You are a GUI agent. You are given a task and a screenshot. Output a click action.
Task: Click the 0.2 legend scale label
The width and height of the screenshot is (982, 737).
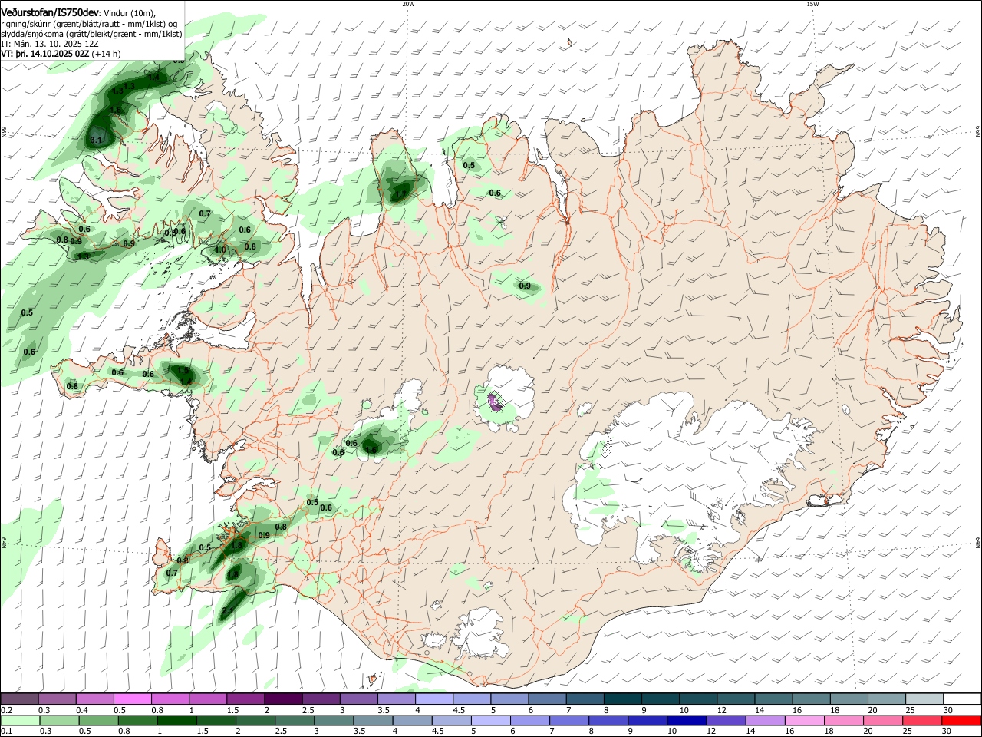coord(5,711)
